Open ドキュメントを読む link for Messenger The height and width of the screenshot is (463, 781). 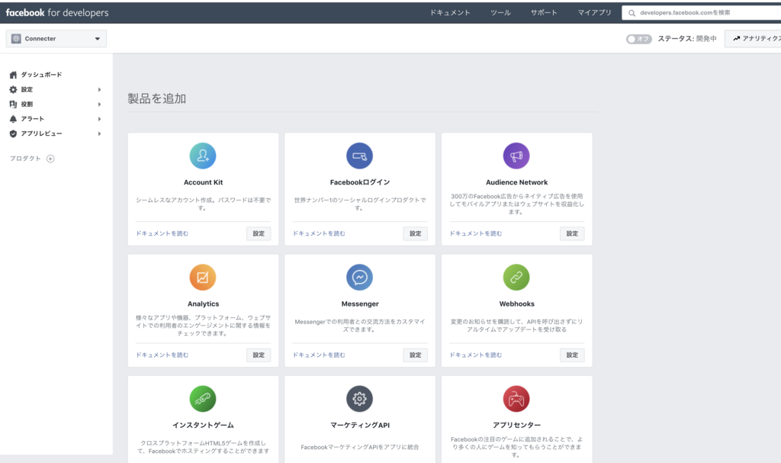pyautogui.click(x=319, y=355)
